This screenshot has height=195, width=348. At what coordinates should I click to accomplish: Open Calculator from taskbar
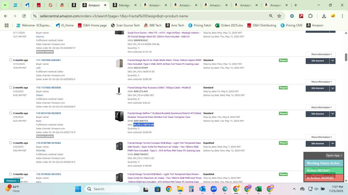[191, 189]
